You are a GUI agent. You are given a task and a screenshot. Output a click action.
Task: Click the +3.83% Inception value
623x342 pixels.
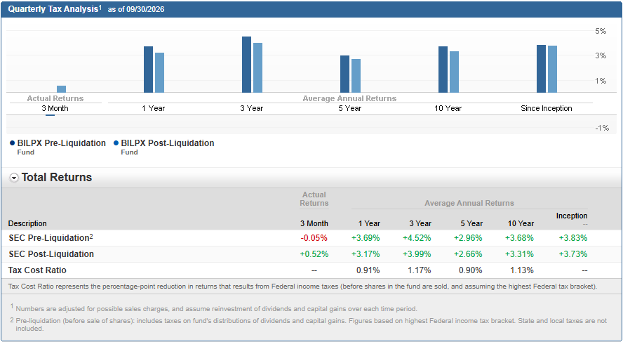tap(573, 238)
